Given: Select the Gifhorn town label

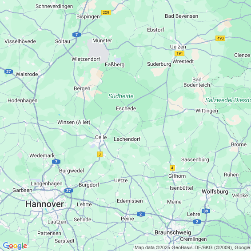Looking at the screenshot, I should click(177, 176).
